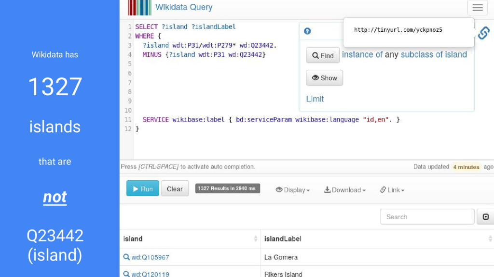Click the MINUS line in the editor

(204, 55)
